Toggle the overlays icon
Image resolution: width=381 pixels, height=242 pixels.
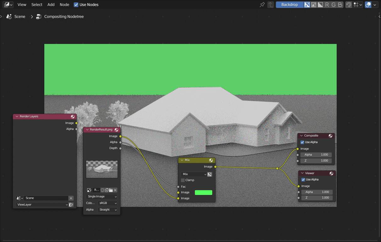[x=368, y=5]
